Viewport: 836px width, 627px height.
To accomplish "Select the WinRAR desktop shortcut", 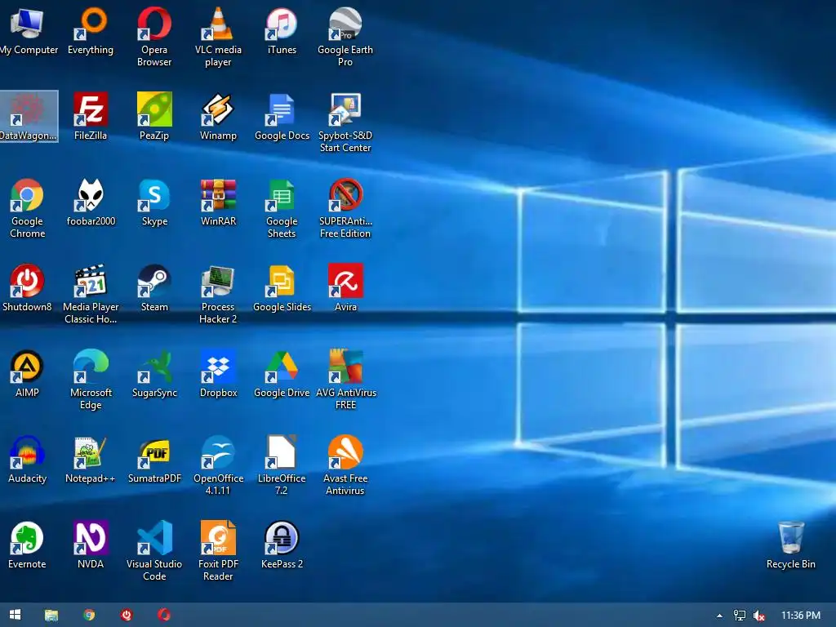I will (x=218, y=202).
